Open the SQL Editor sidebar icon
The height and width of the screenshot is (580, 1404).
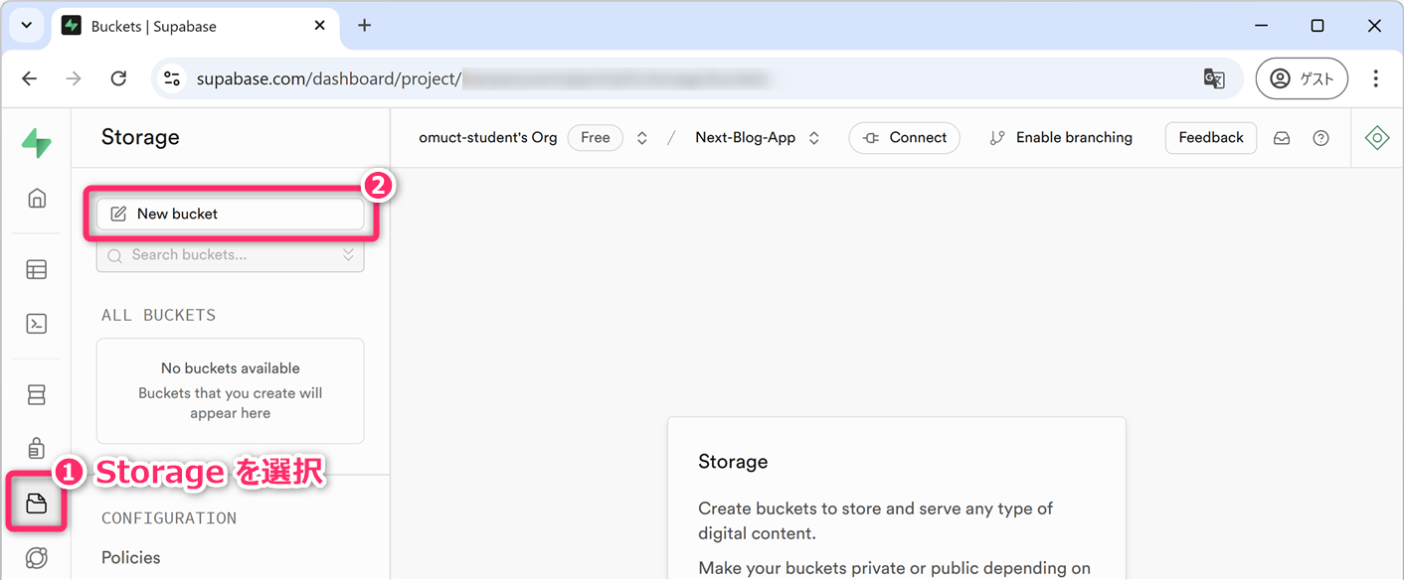(x=37, y=324)
